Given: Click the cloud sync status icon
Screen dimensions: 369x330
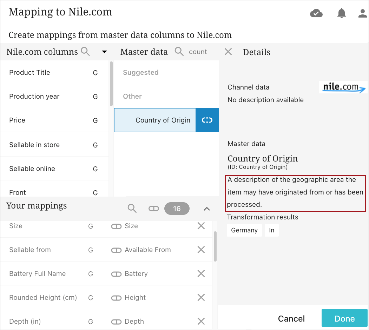Looking at the screenshot, I should pyautogui.click(x=316, y=13).
